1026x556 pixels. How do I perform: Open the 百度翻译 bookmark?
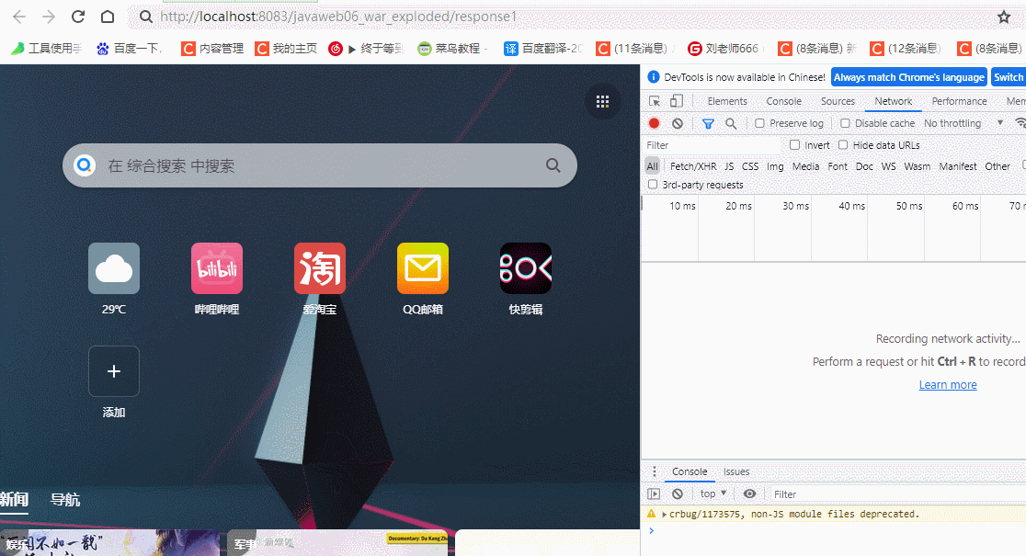[x=542, y=49]
